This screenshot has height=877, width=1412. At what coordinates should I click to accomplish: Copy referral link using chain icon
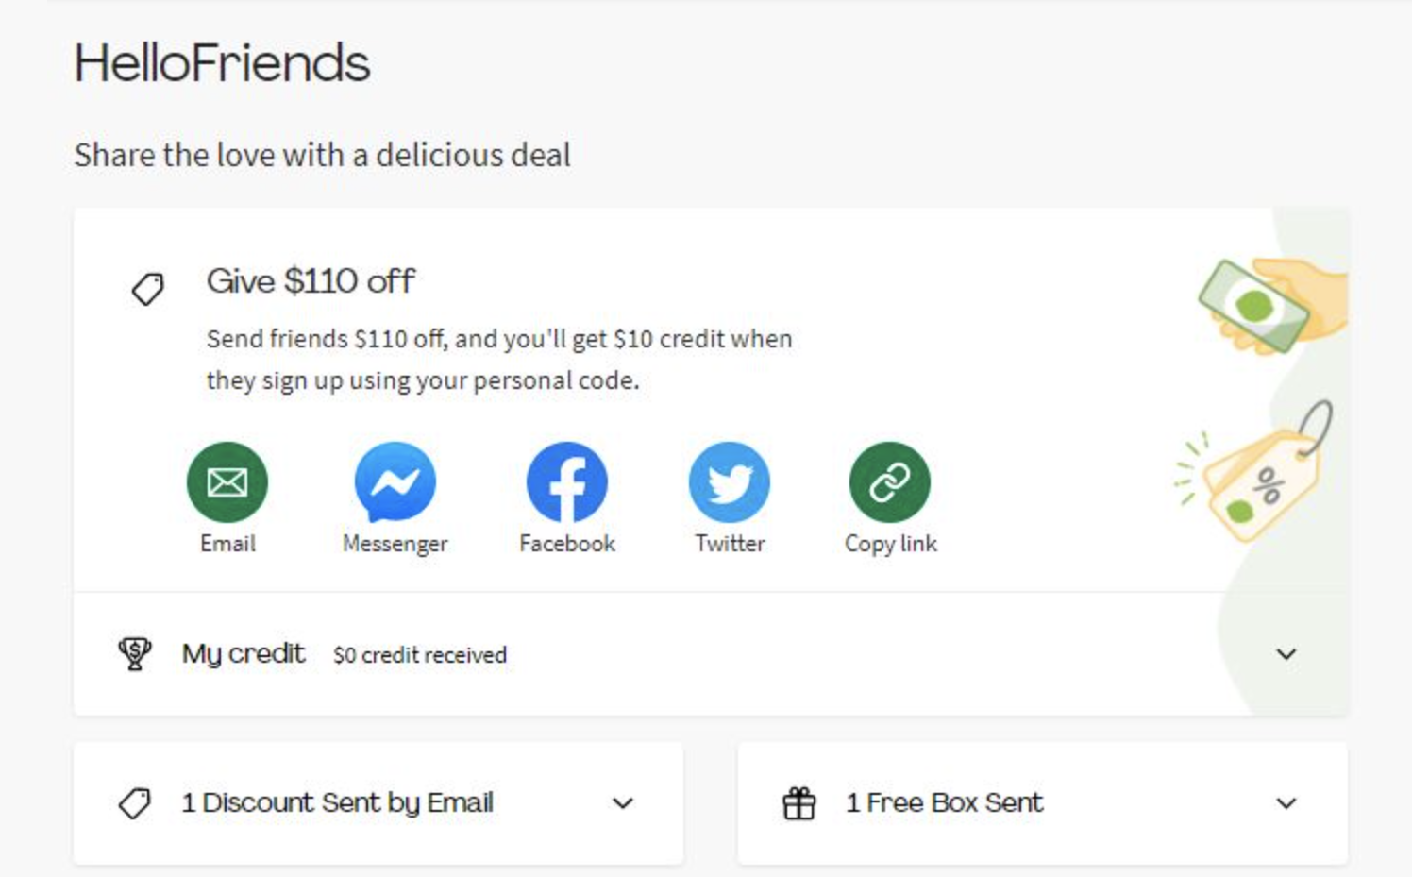(x=890, y=482)
